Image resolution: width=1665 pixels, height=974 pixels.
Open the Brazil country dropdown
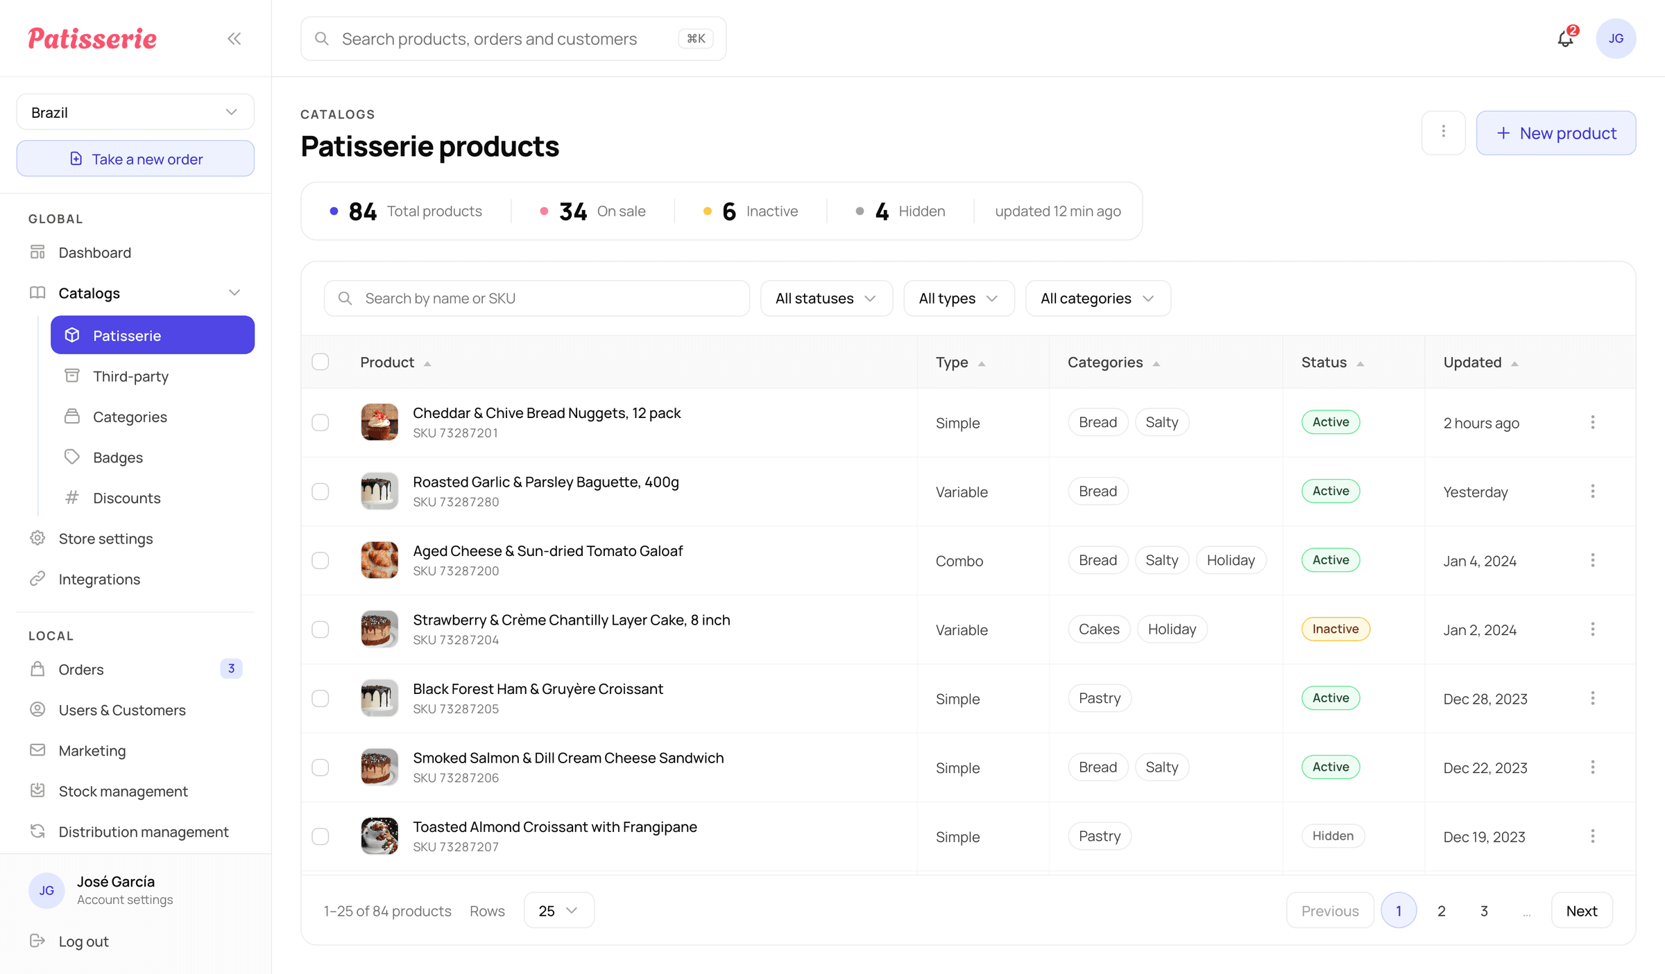pyautogui.click(x=135, y=112)
